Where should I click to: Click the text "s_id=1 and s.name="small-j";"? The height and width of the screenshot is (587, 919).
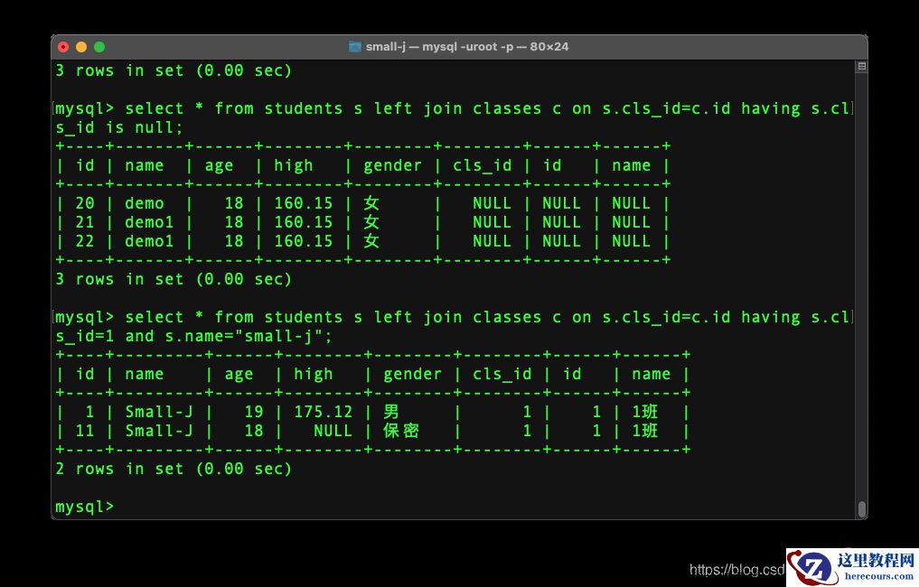click(x=193, y=336)
